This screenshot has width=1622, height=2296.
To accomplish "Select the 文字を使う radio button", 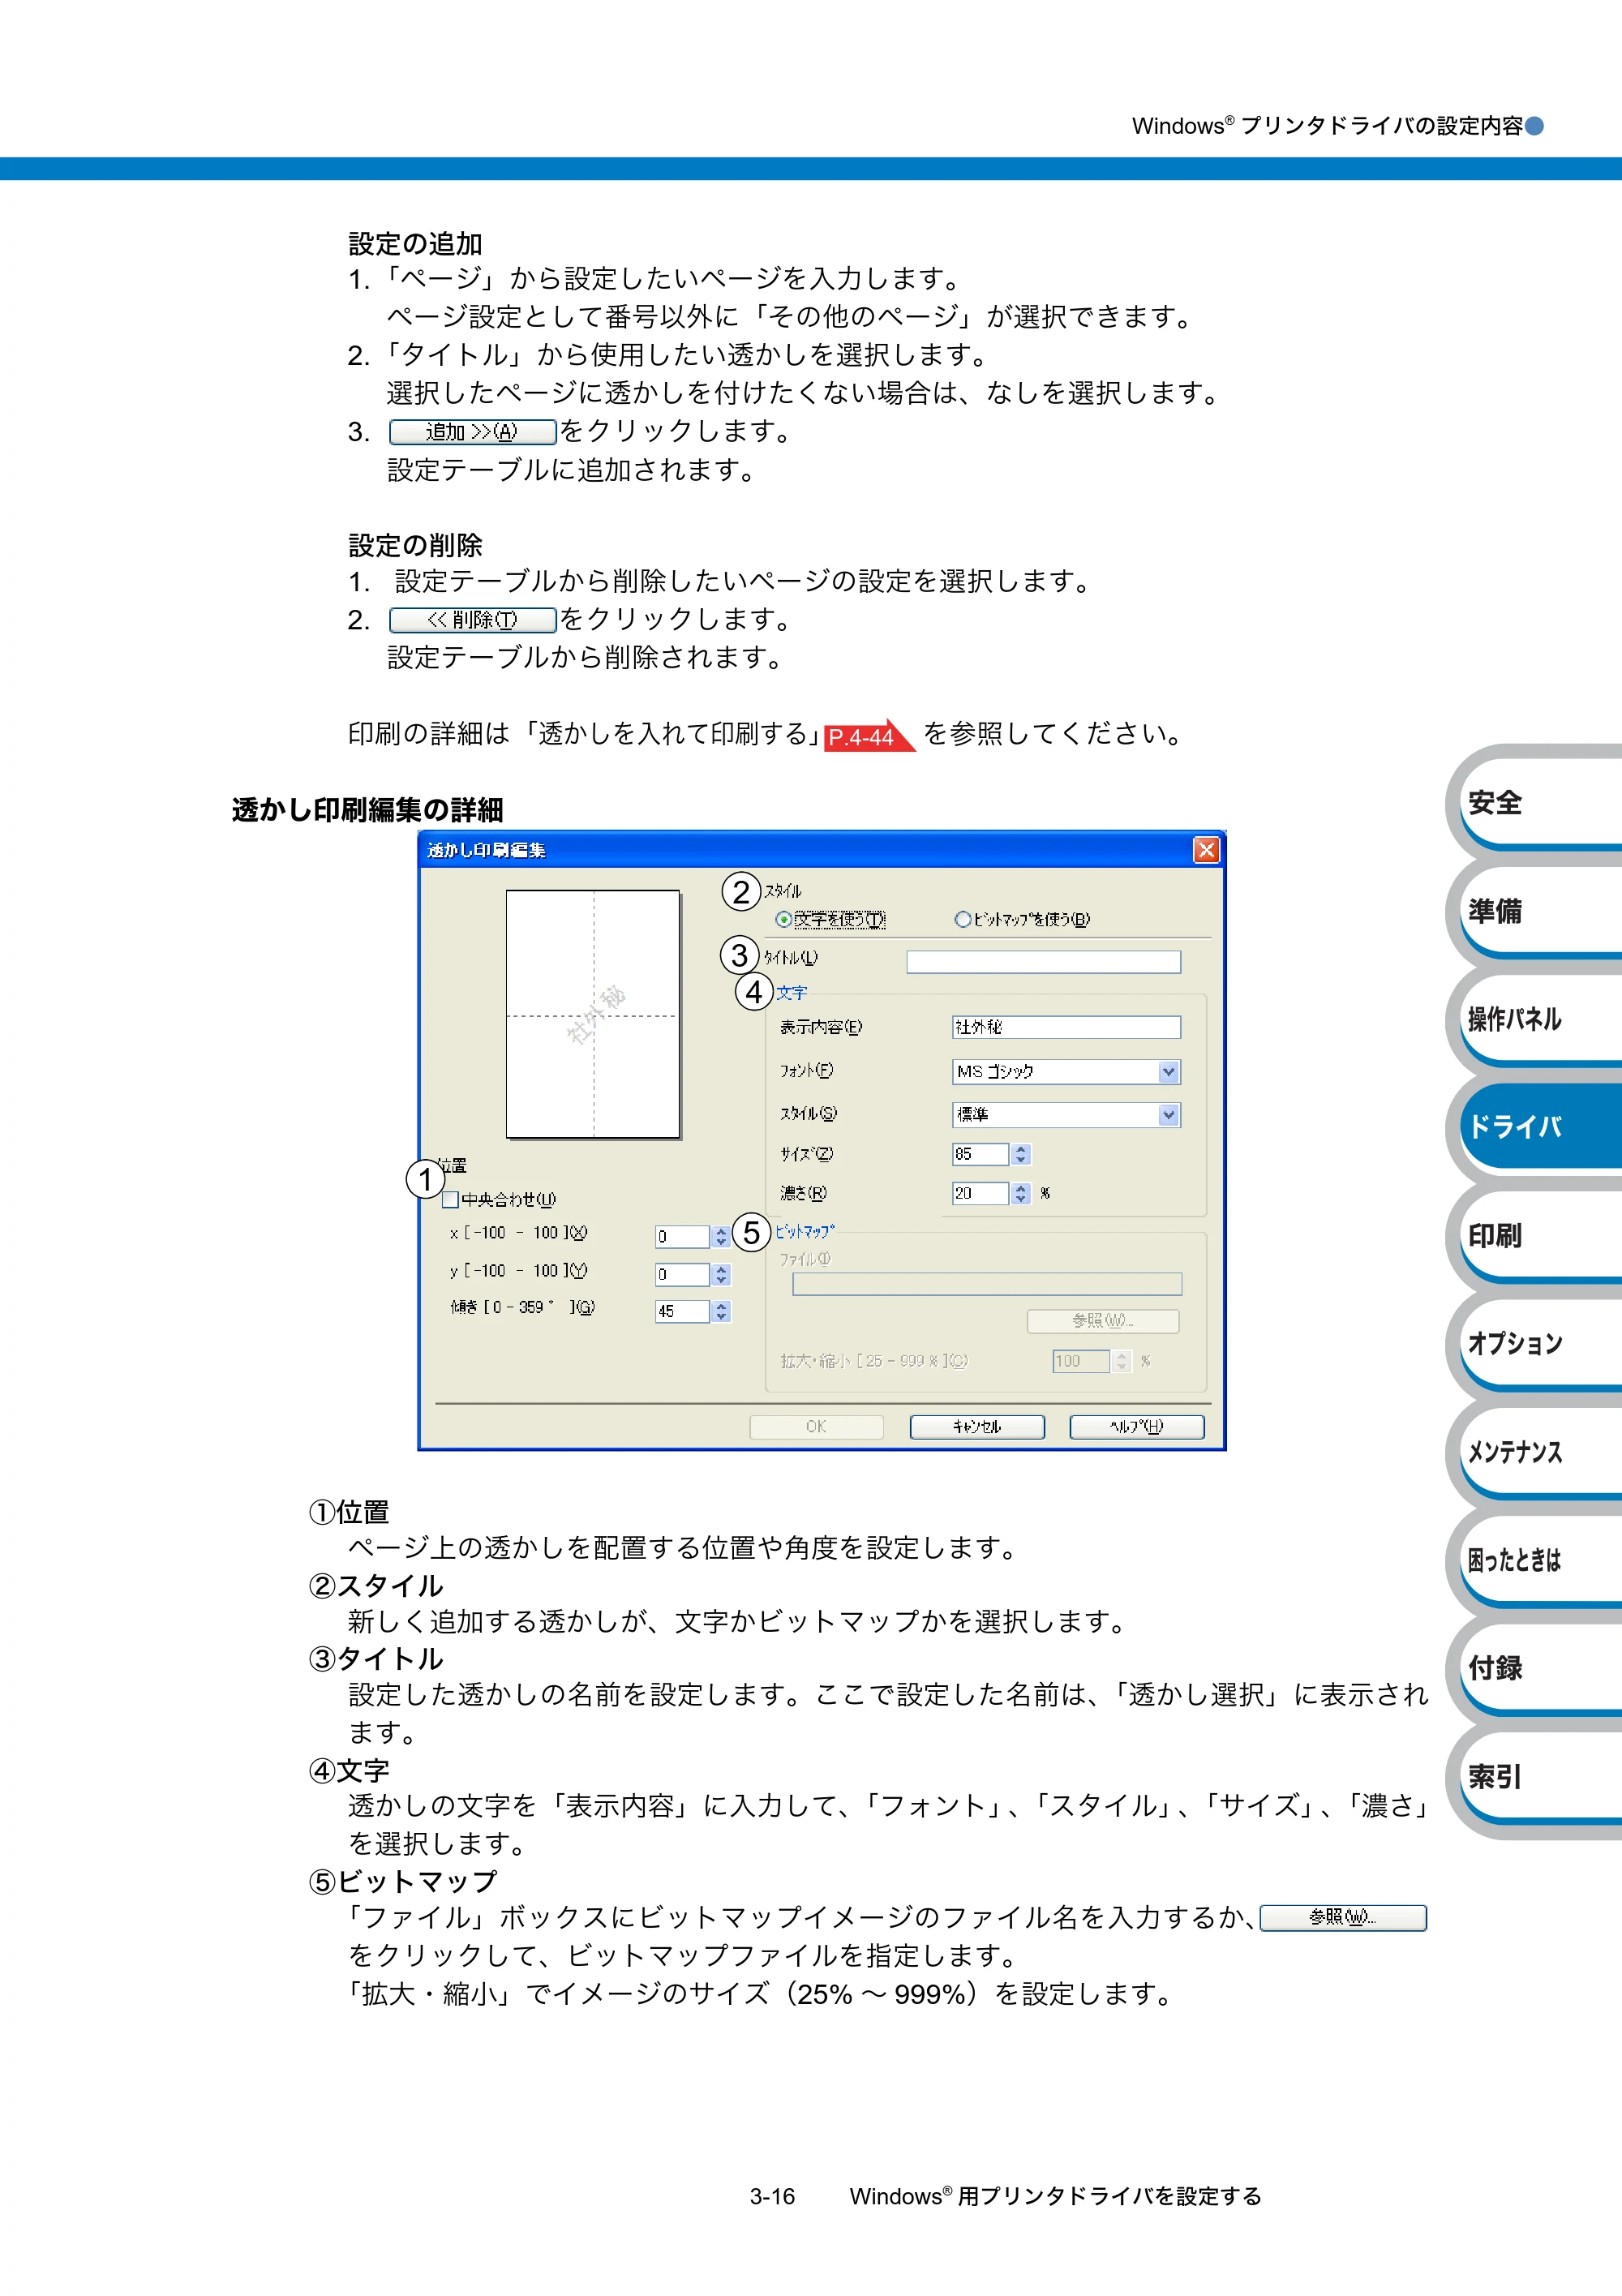I will (x=784, y=919).
